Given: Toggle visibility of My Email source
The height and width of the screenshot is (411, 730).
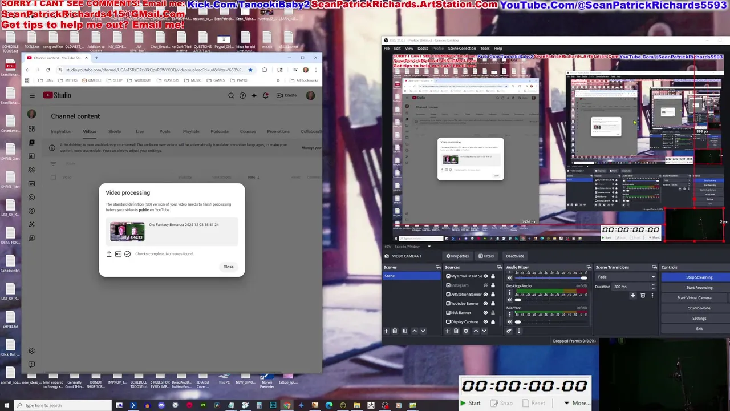Looking at the screenshot, I should (x=486, y=276).
